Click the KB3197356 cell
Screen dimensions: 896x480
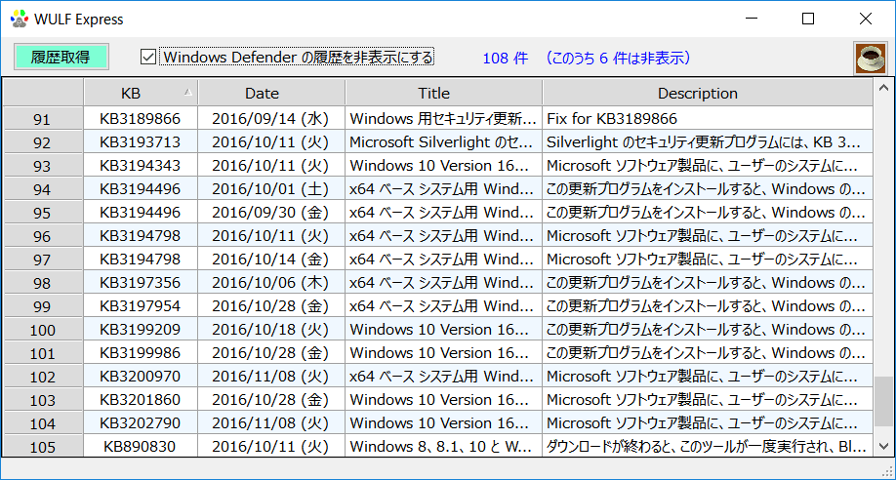[x=141, y=282]
